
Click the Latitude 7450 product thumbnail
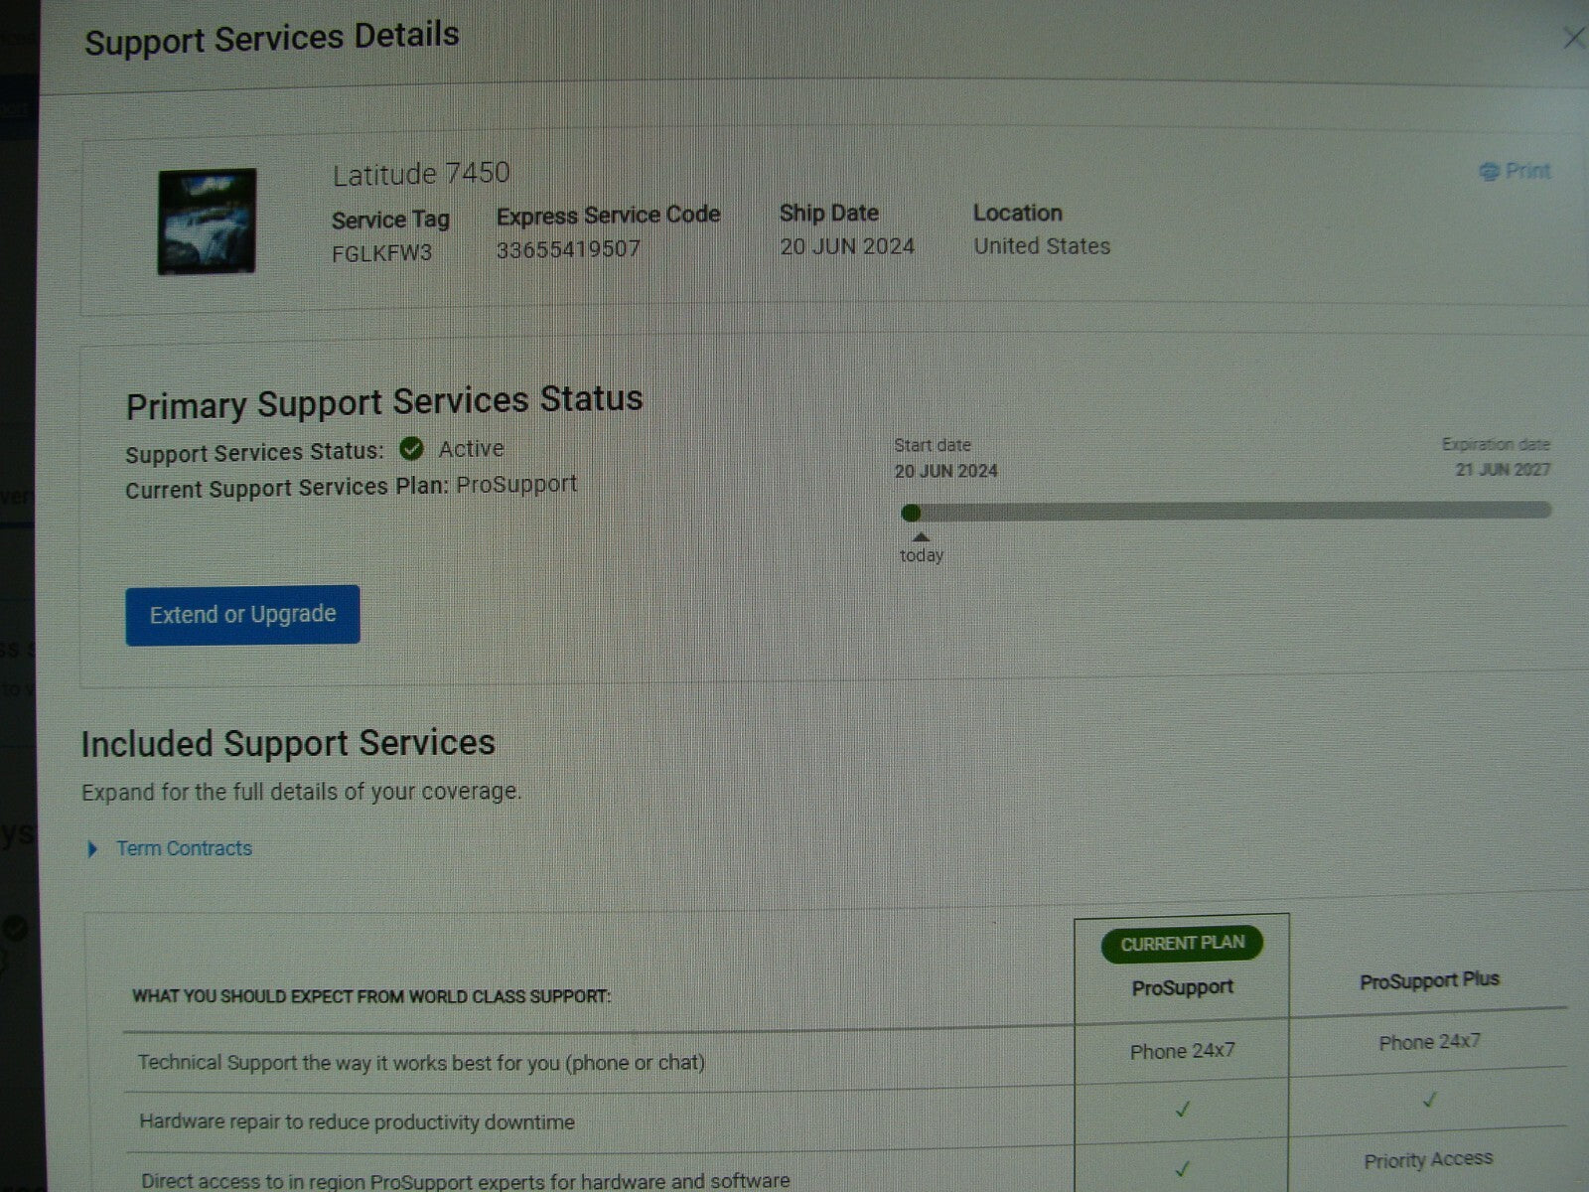tap(207, 222)
